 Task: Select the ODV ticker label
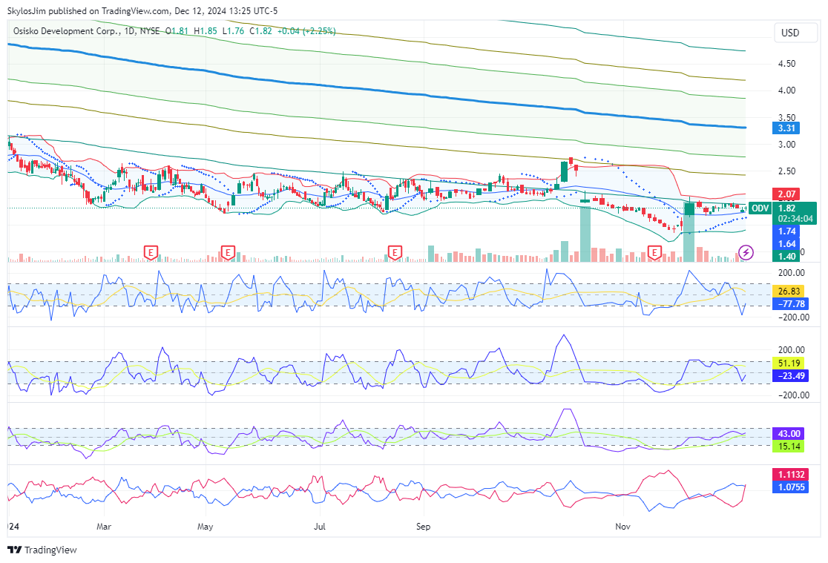coord(760,208)
